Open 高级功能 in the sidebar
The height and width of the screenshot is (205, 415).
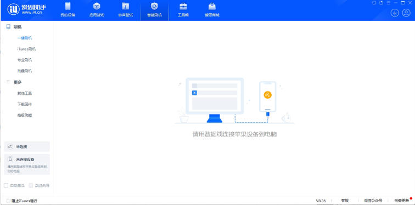(25, 116)
